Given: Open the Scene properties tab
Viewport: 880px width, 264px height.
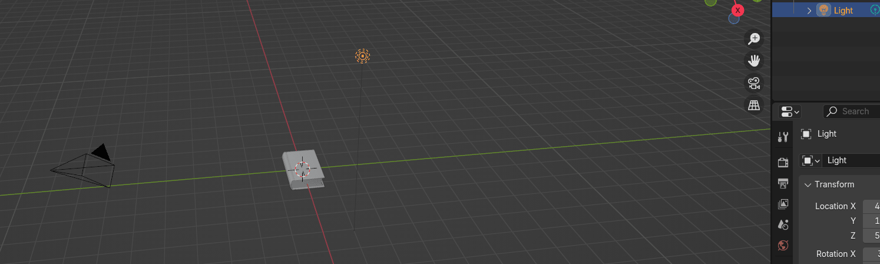Looking at the screenshot, I should (x=783, y=225).
